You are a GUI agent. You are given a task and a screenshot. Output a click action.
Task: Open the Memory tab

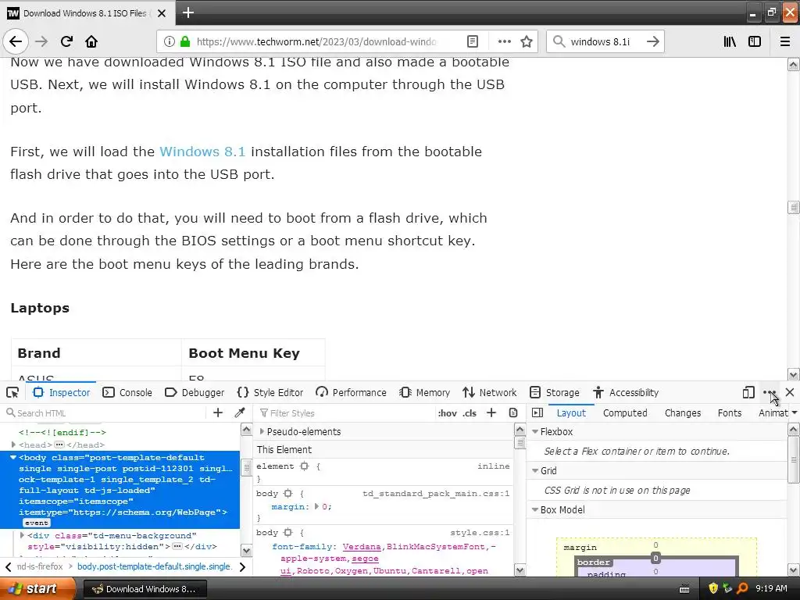pyautogui.click(x=424, y=392)
